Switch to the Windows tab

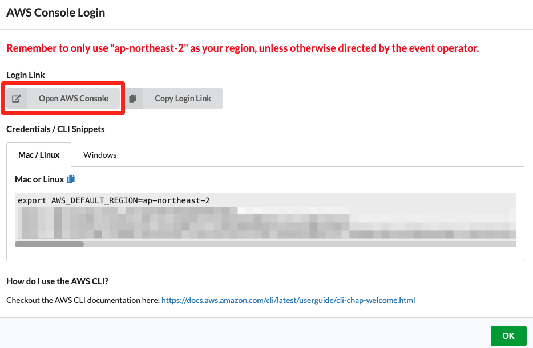coord(100,155)
